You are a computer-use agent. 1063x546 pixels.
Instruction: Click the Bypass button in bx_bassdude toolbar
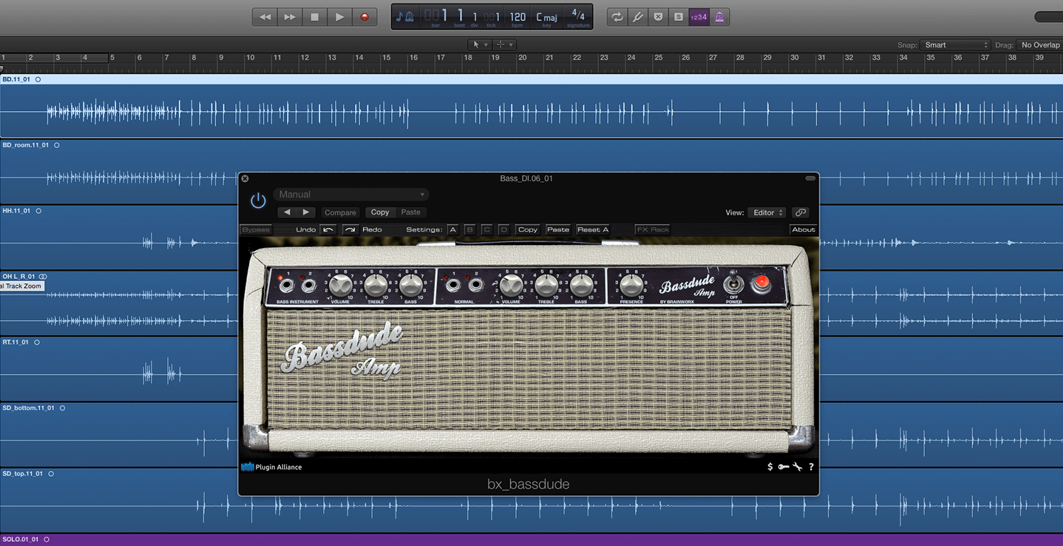tap(256, 229)
